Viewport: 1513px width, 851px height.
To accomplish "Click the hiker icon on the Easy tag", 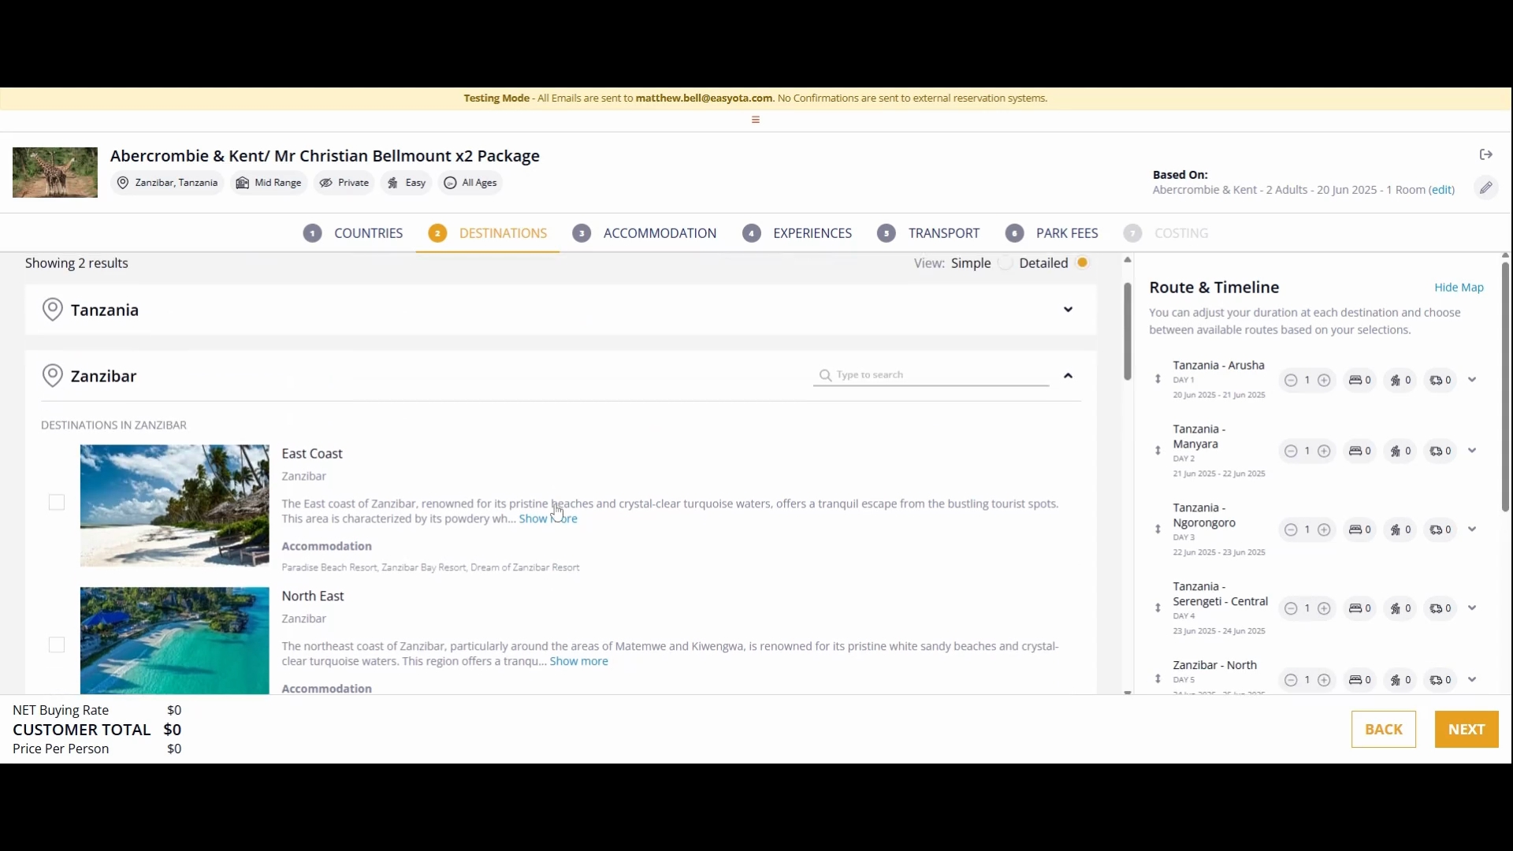I will [392, 183].
